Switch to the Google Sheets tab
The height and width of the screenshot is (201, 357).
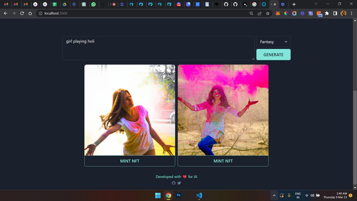pyautogui.click(x=54, y=4)
